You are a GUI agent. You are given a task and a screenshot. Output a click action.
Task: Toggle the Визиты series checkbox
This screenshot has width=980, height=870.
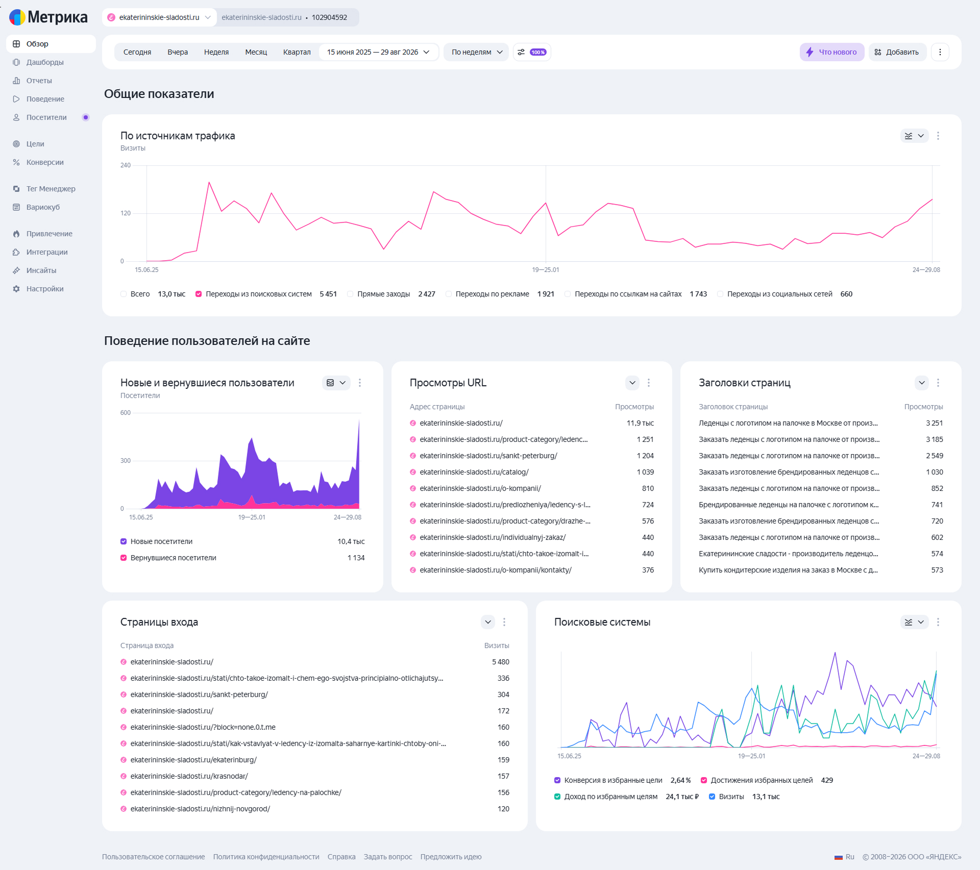(712, 797)
